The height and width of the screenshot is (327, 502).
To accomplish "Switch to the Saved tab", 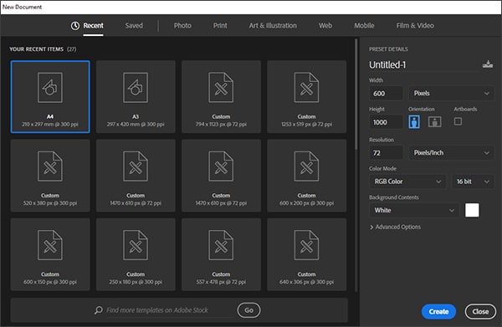I will [x=134, y=26].
